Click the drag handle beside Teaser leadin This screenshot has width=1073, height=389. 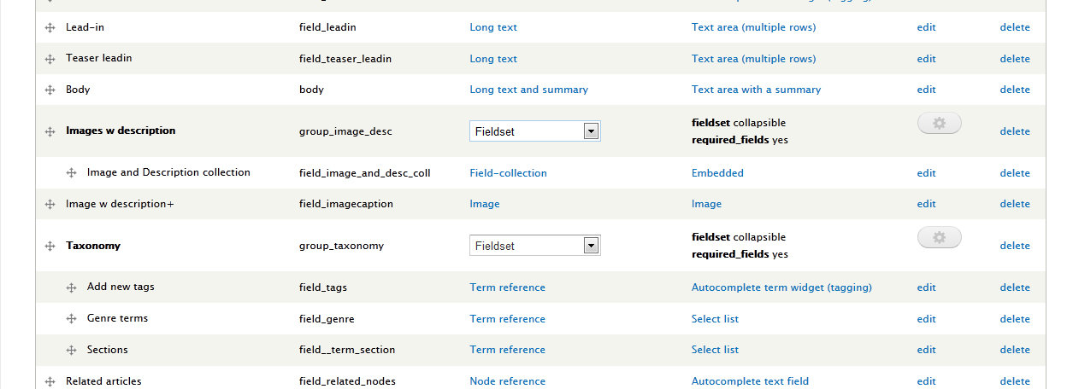tap(50, 59)
